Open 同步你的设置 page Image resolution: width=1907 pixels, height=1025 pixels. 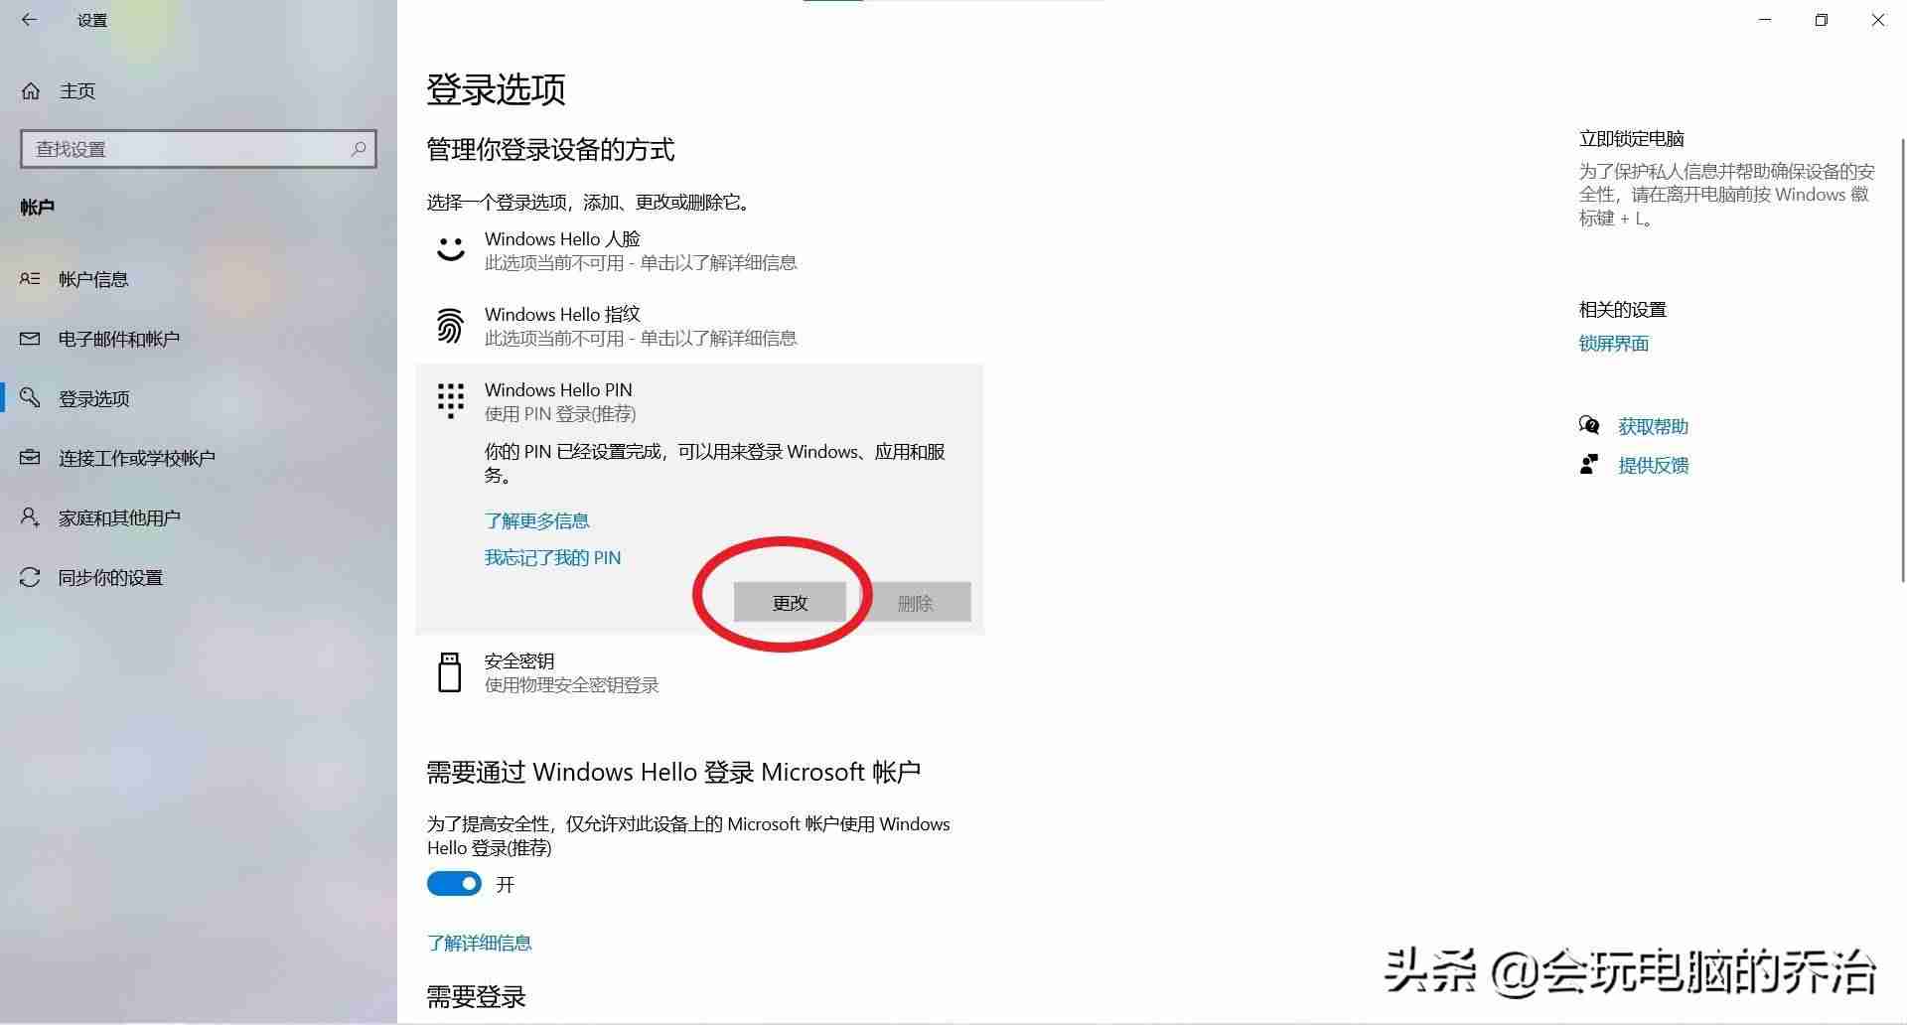pos(110,577)
